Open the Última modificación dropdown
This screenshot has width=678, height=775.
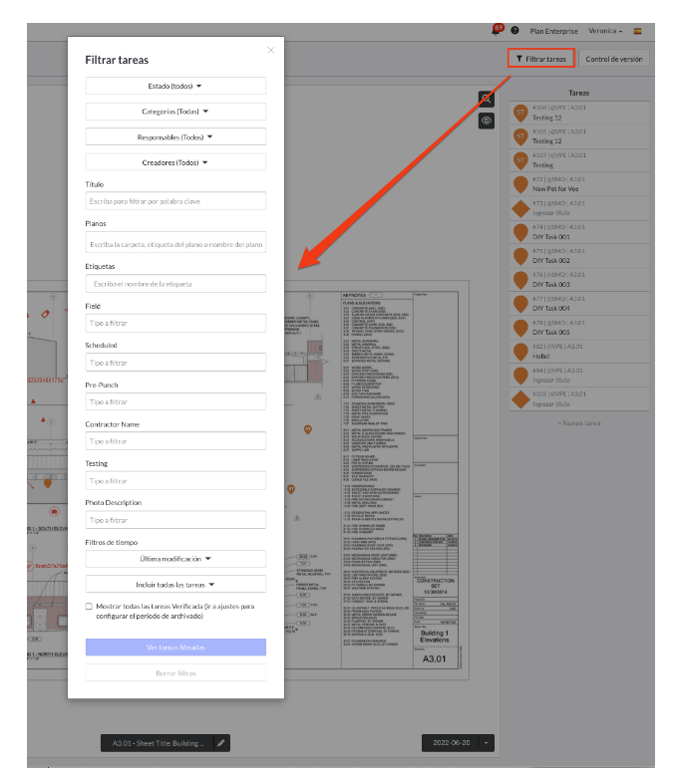tap(175, 559)
